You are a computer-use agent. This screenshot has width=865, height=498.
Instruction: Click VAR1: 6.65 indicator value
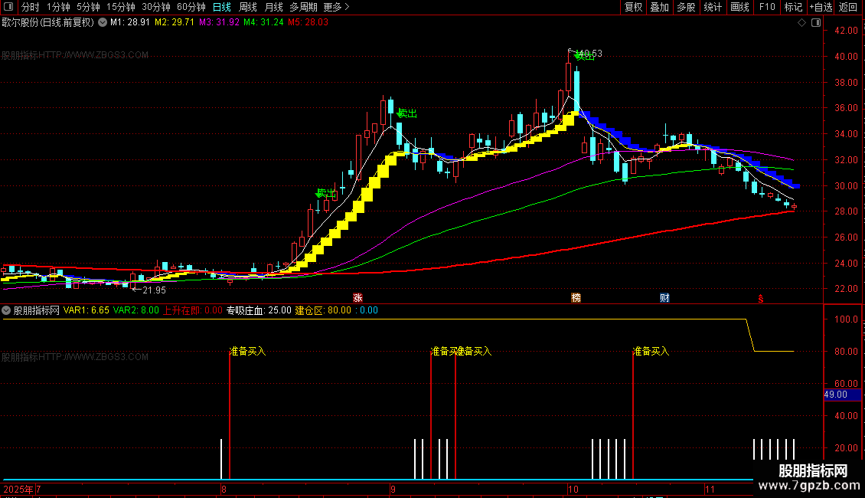click(x=86, y=310)
